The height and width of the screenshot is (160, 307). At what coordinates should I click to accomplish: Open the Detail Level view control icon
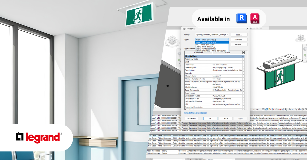[263, 109]
